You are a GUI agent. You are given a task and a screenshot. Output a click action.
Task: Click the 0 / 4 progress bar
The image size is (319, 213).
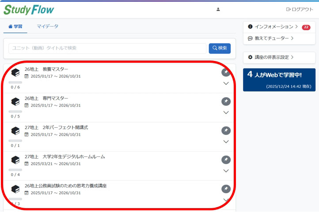(15, 170)
